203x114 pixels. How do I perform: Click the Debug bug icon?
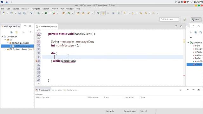[38, 13]
